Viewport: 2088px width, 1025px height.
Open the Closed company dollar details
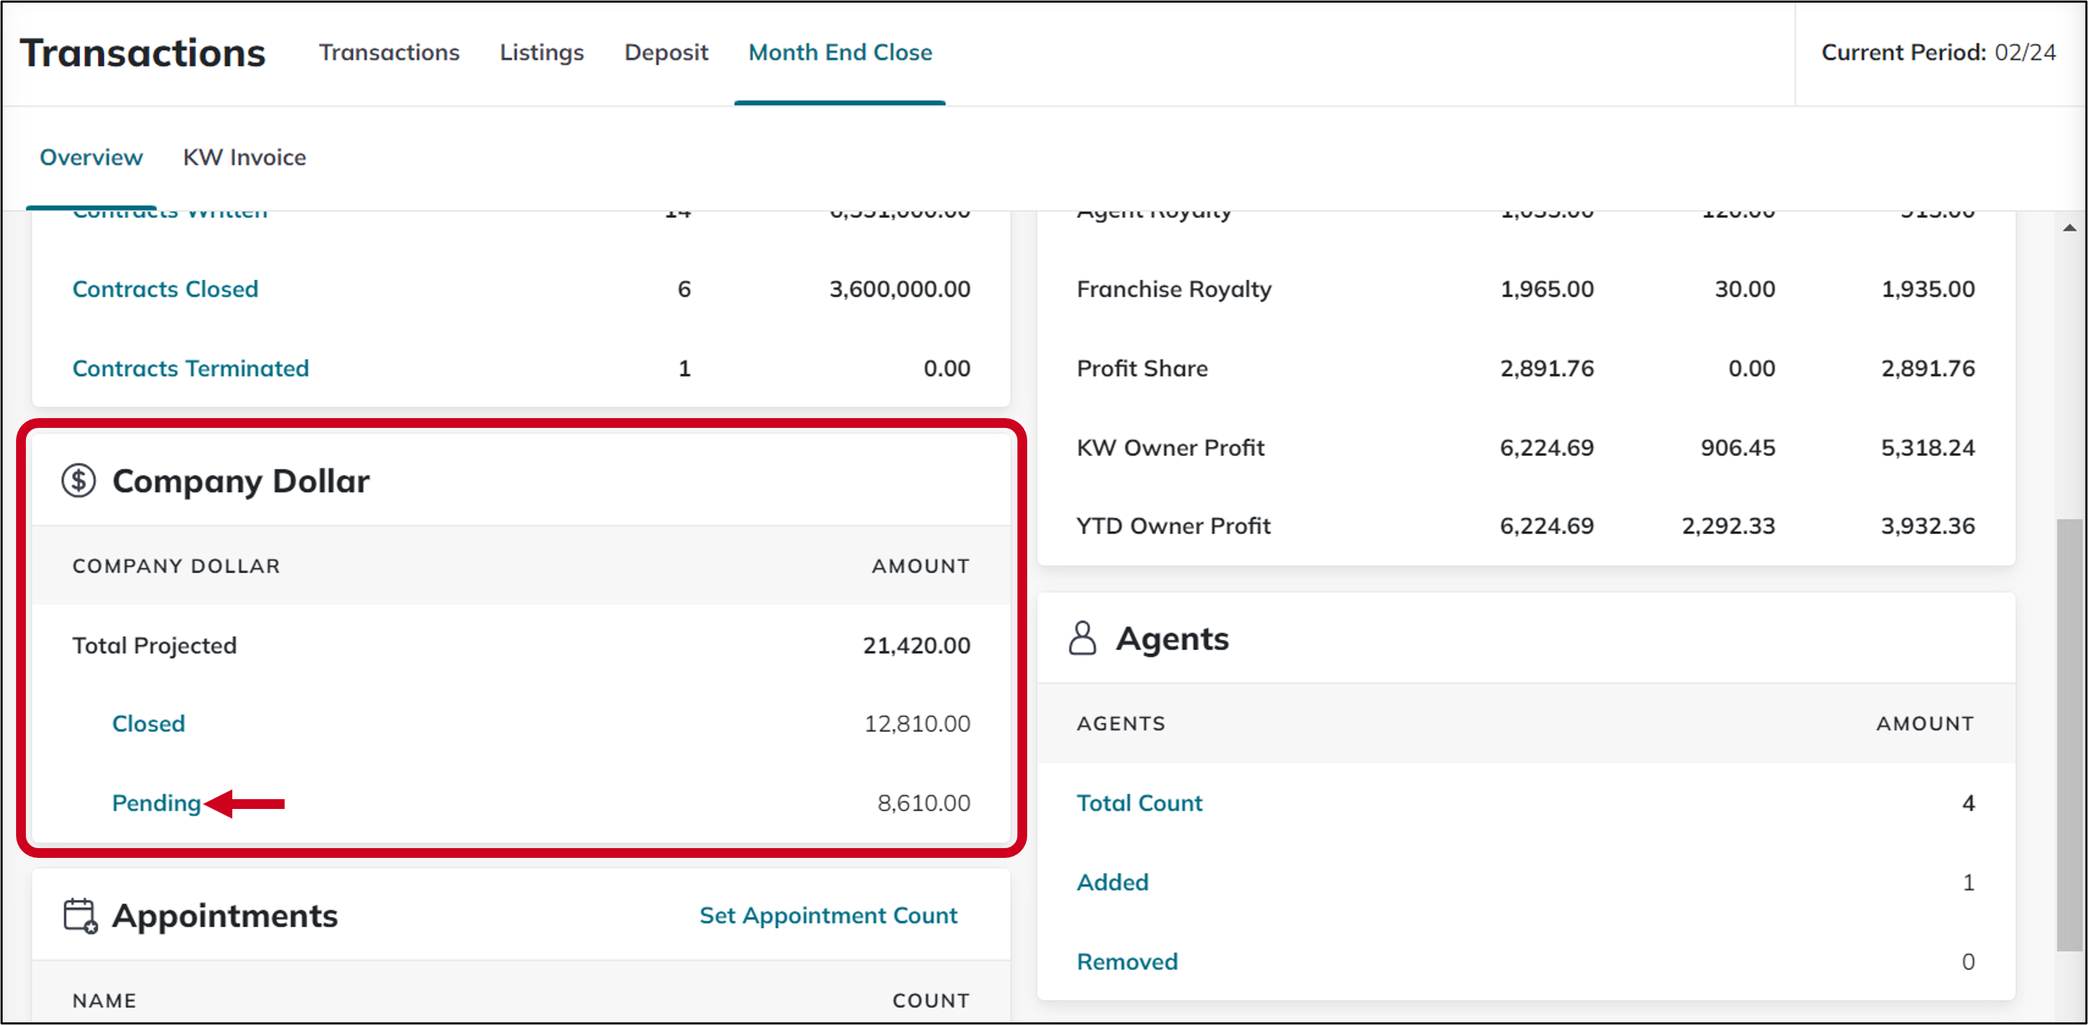coord(148,723)
